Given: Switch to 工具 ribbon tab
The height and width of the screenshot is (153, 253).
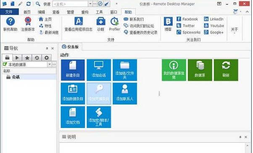Looking at the screenshot, I should (99, 12).
